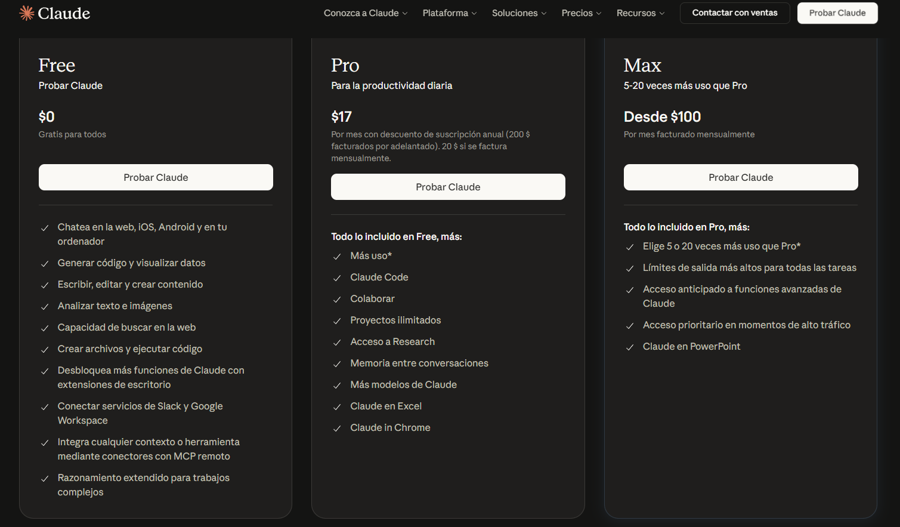
Task: Click checkmark icon next to Analizar texto e imágenes
Action: pos(44,307)
